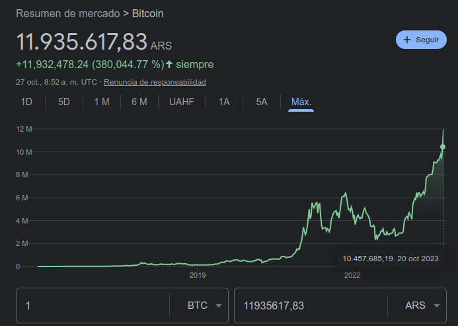Click the Seguir follow button
The height and width of the screenshot is (326, 458).
[x=421, y=40]
